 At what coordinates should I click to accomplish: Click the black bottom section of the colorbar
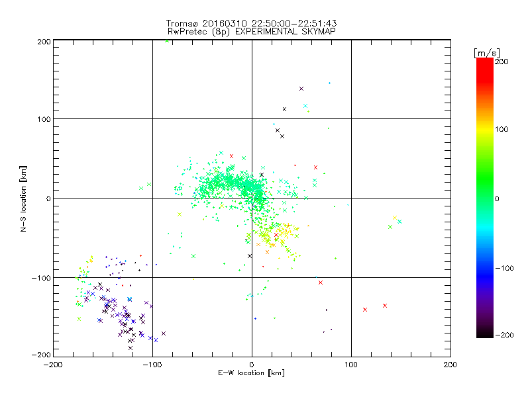tap(485, 333)
